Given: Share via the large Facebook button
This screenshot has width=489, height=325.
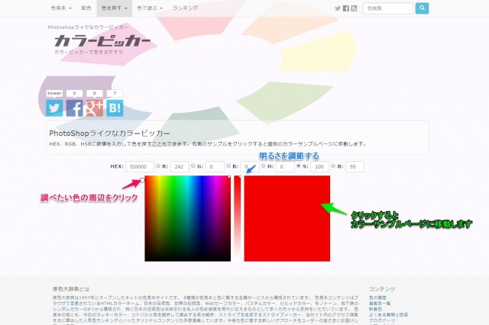Looking at the screenshot, I should [x=75, y=108].
